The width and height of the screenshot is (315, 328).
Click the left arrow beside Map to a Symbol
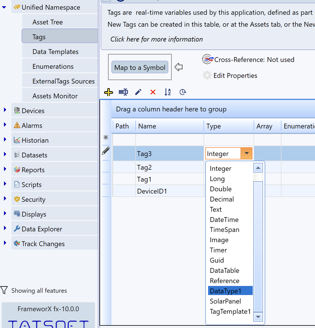[x=179, y=67]
